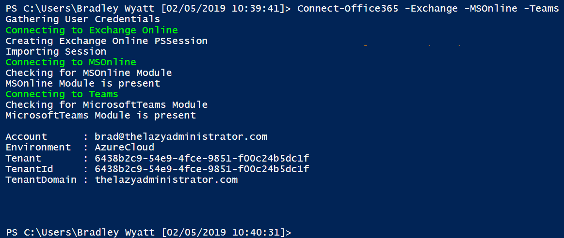This screenshot has height=238, width=564.
Task: Click the TenantDomain thelazyadministrator.com value
Action: (166, 180)
